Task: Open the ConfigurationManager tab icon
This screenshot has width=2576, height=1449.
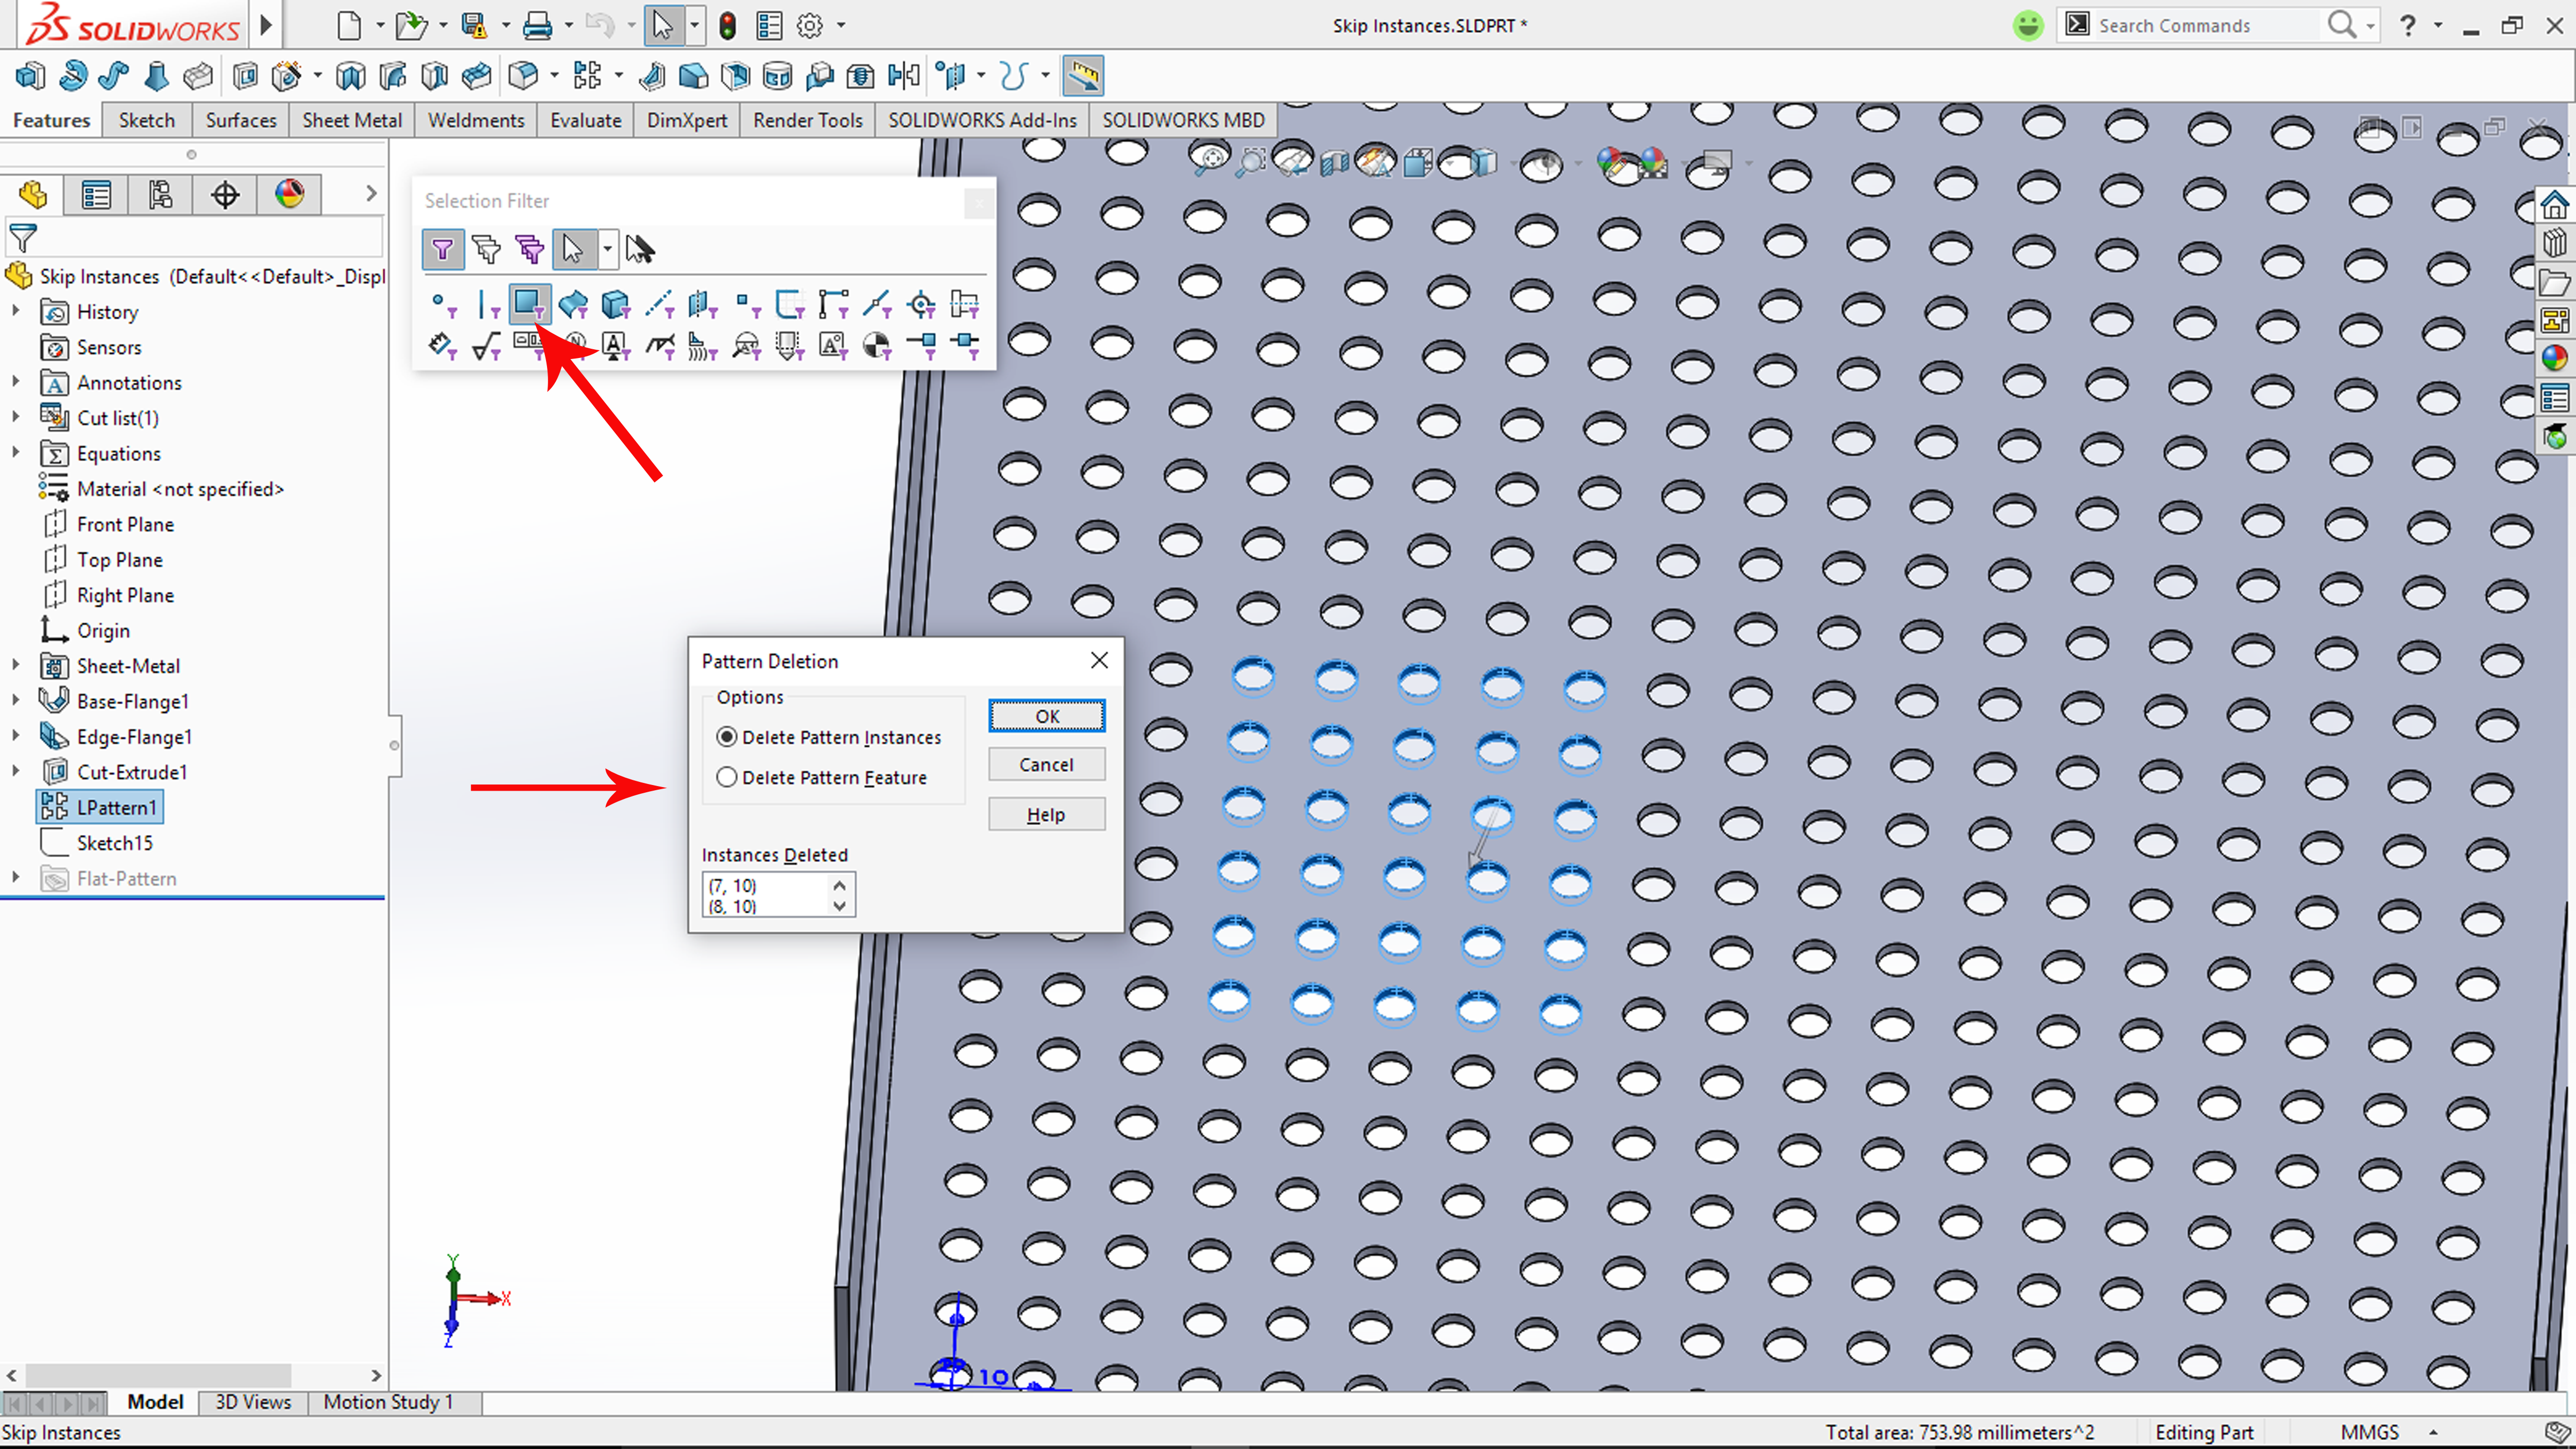Action: (160, 194)
